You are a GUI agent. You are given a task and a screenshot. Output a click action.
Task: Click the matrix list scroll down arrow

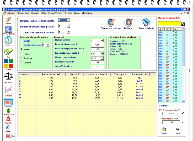184,101
